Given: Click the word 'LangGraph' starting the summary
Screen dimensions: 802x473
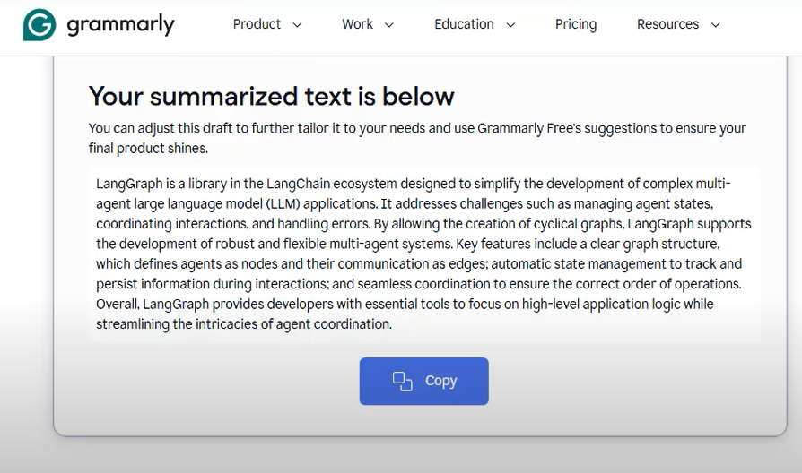Looking at the screenshot, I should coord(129,184).
